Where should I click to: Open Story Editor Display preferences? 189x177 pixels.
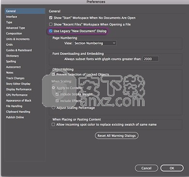point(18,84)
